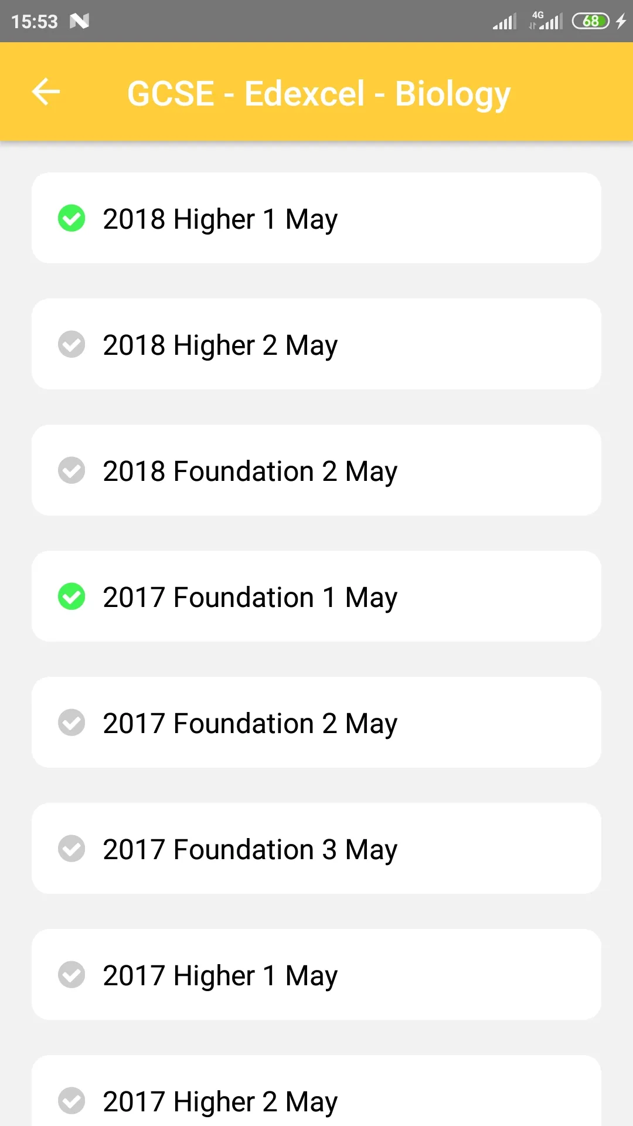This screenshot has width=633, height=1126.
Task: Tap green checkmark beside 2018 Higher 1 May
Action: (72, 218)
